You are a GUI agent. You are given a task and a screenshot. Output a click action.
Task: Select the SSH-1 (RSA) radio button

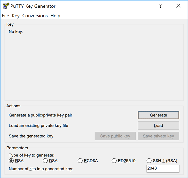[x=149, y=161]
